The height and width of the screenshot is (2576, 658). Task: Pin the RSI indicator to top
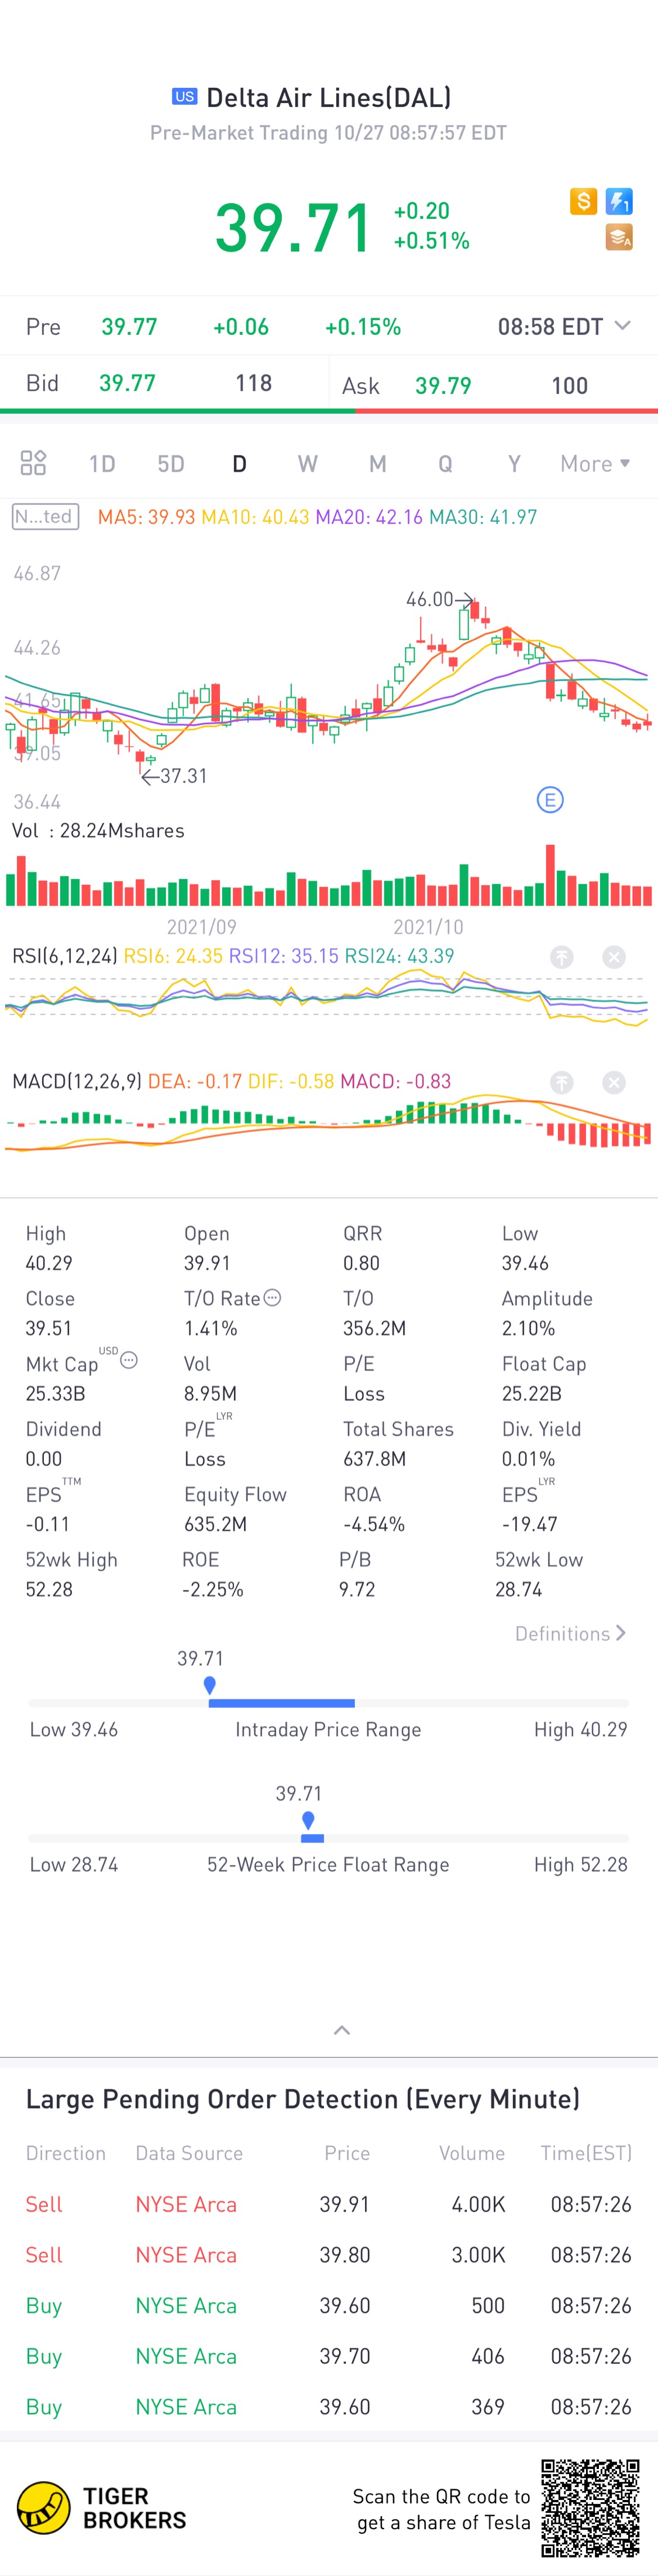562,957
